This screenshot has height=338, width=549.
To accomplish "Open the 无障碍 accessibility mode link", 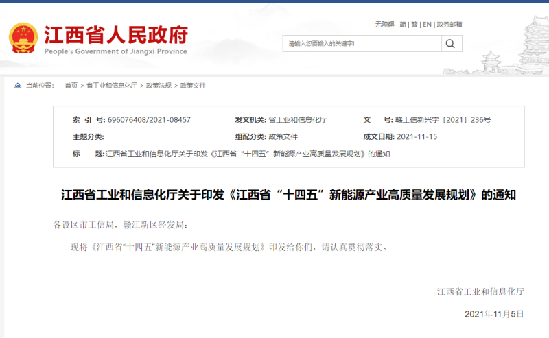I will click(384, 24).
